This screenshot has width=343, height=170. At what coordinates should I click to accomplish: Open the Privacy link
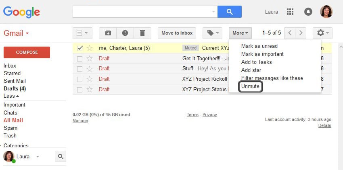(x=210, y=115)
